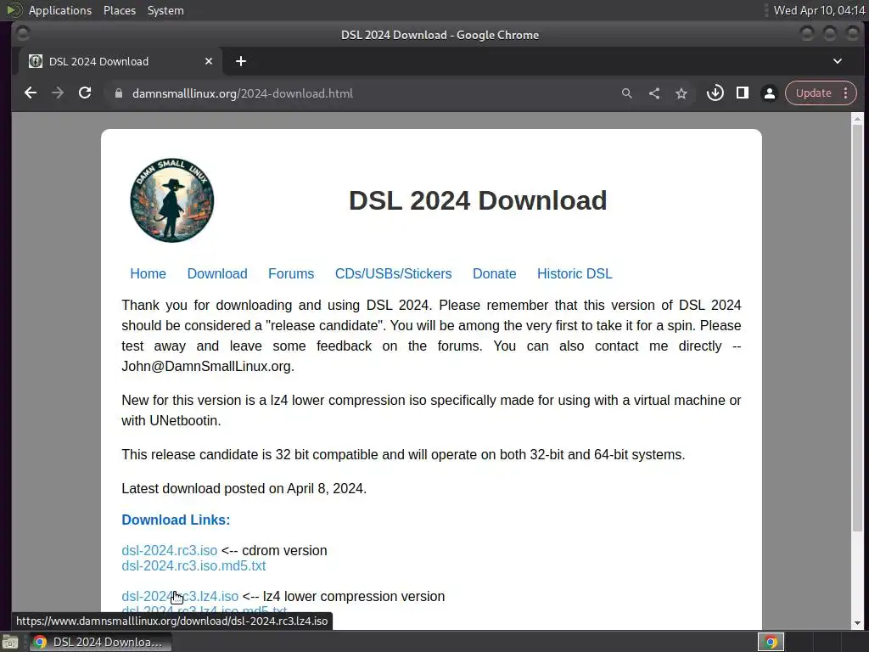The image size is (869, 652).
Task: Open the Donate link
Action: coord(495,273)
